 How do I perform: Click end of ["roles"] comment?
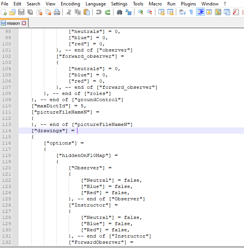tap(82, 93)
